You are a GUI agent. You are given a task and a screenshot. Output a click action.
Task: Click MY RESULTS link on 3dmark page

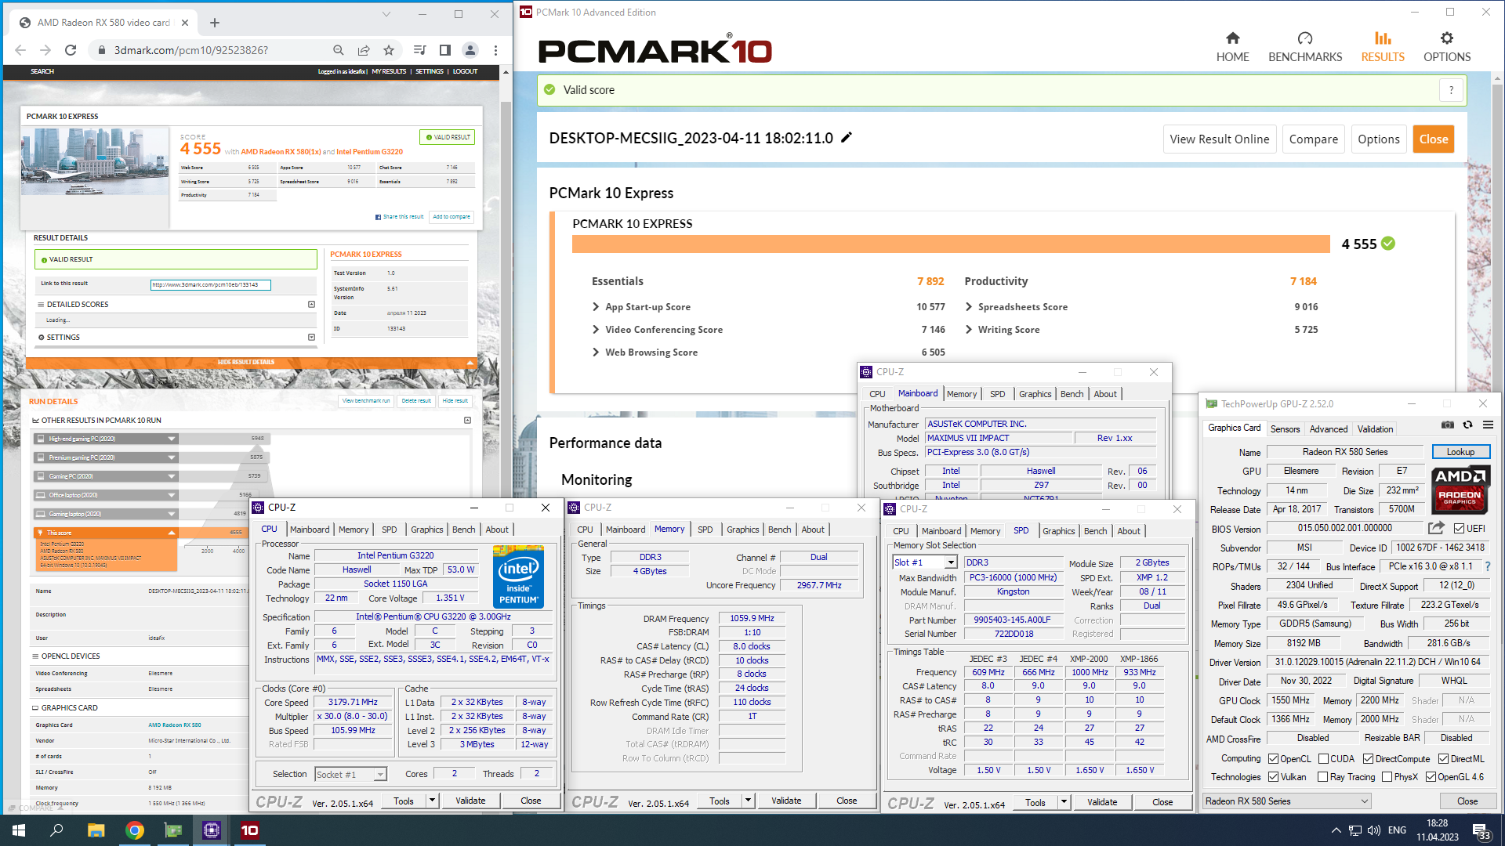point(389,71)
